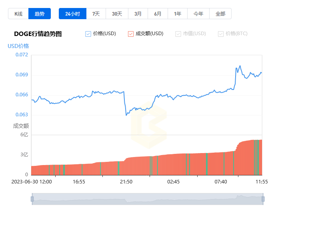This screenshot has height=225, width=312.
Task: Click the price dip line near 21:50
Action: point(126,114)
